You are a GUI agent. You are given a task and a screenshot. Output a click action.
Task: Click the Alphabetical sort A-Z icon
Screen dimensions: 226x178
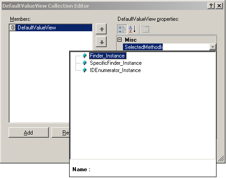coord(132,29)
